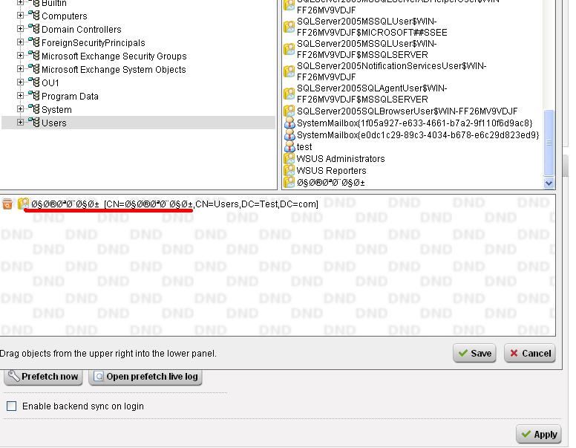The width and height of the screenshot is (576, 448).
Task: Click user icon for SystemMailbox{e0dc1c29...}
Action: coord(289,135)
